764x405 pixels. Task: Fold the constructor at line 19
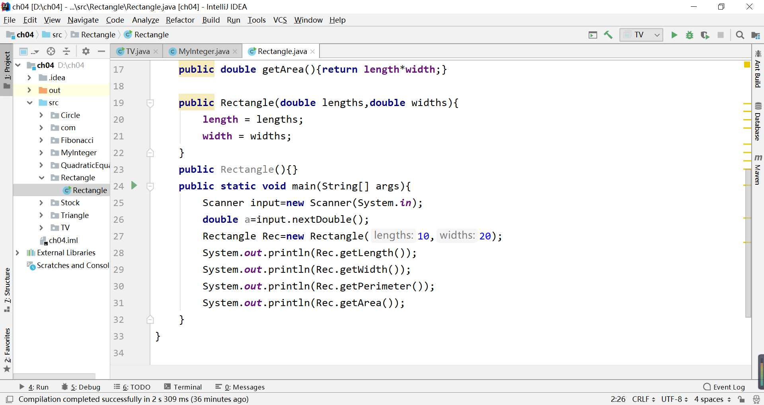pyautogui.click(x=150, y=103)
